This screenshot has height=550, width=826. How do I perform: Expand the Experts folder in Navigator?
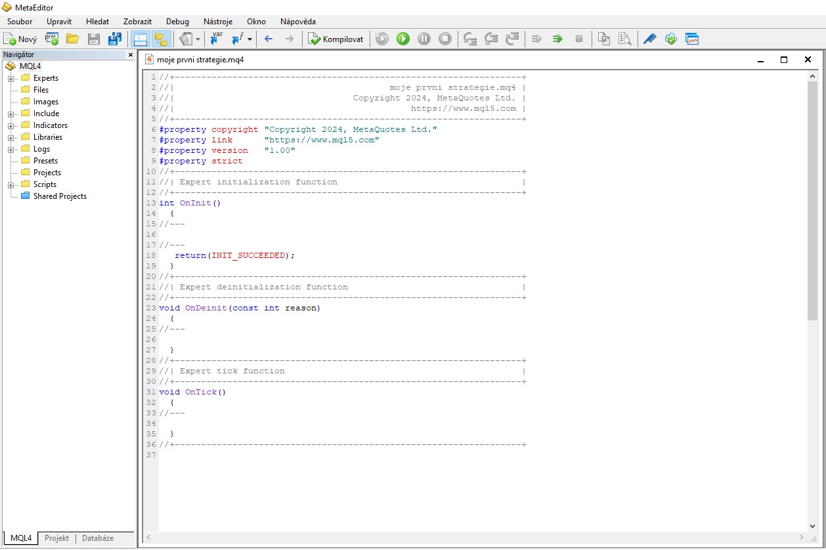click(x=11, y=78)
